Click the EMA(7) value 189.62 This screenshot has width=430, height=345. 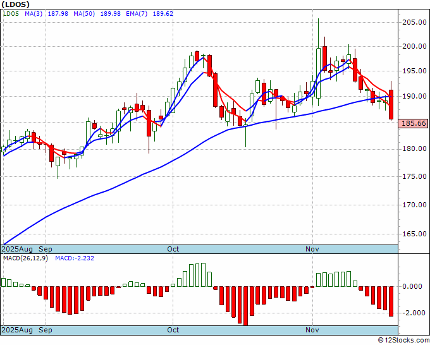click(x=163, y=13)
